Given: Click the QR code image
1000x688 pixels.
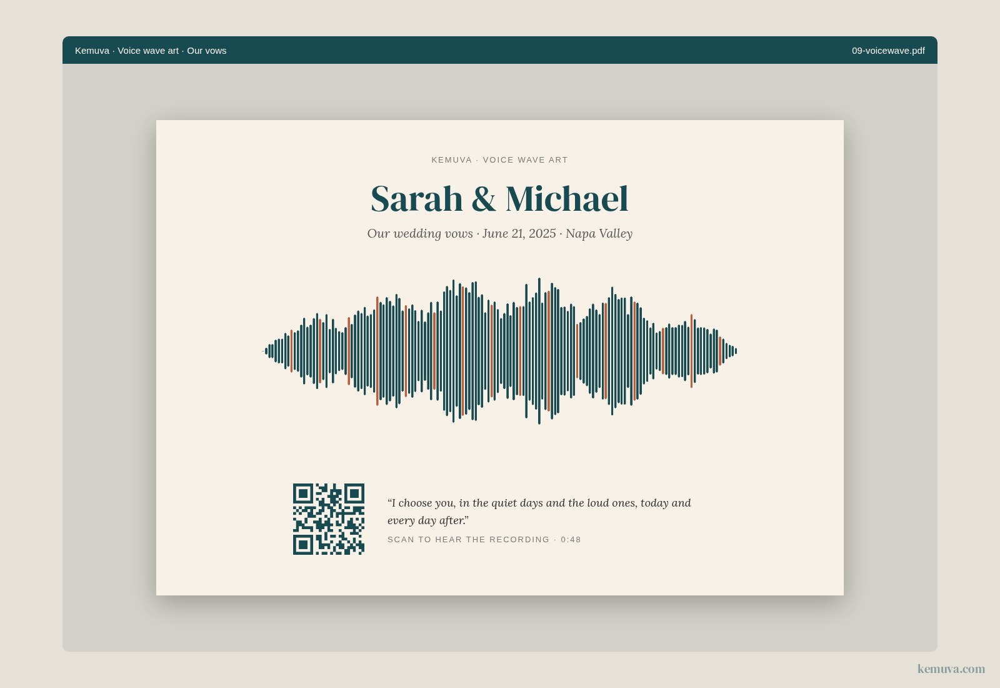Looking at the screenshot, I should 329,519.
